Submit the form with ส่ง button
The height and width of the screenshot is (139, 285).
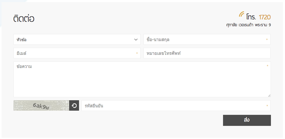(x=247, y=120)
